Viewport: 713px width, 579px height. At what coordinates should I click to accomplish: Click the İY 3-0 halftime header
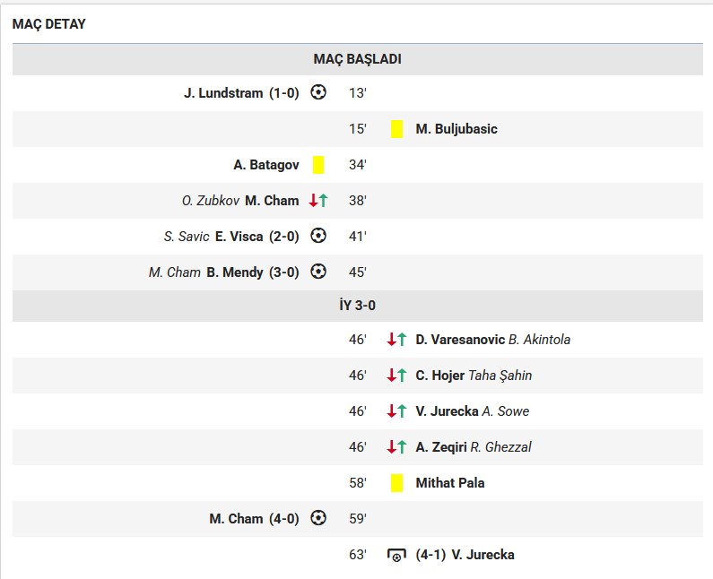point(358,306)
